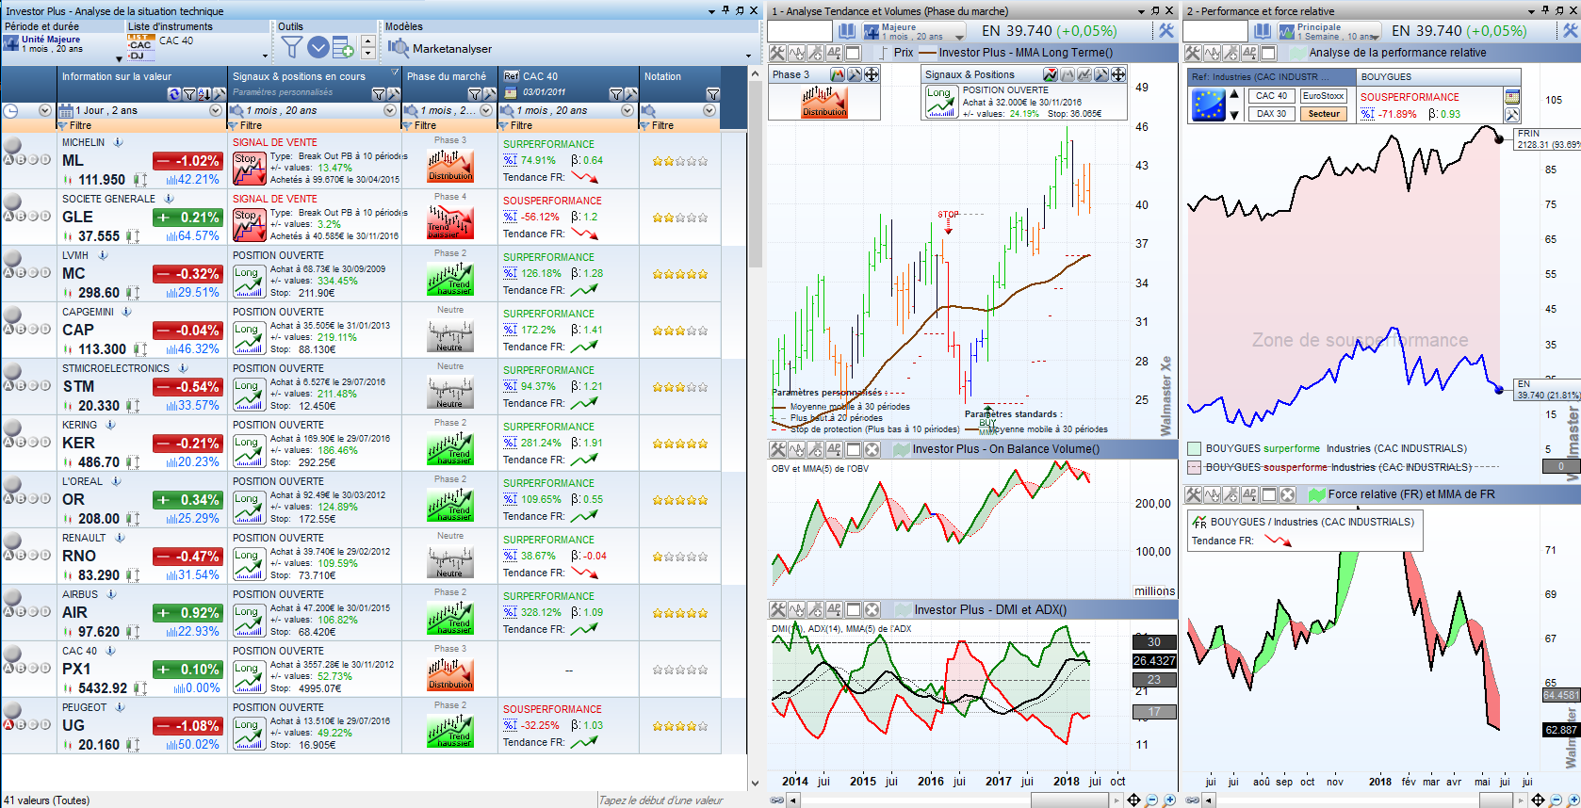Select the A rating circle in Peugeot row
Screen dimensions: 1581x808
point(8,724)
